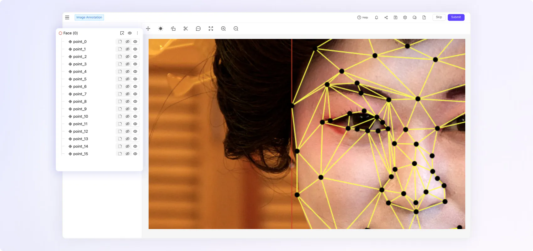
Task: Open the brightness adjustment tool
Action: click(161, 29)
